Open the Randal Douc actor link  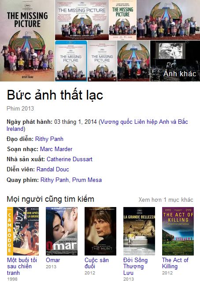pos(53,170)
